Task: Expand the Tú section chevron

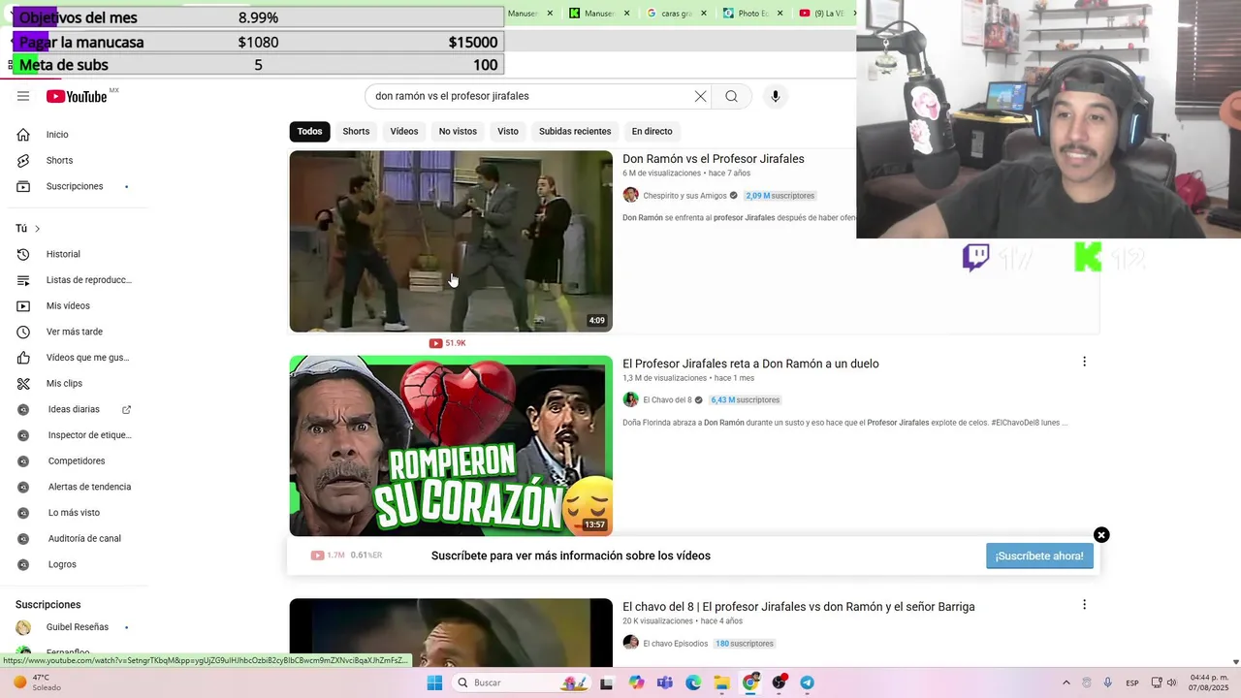Action: coord(37,229)
